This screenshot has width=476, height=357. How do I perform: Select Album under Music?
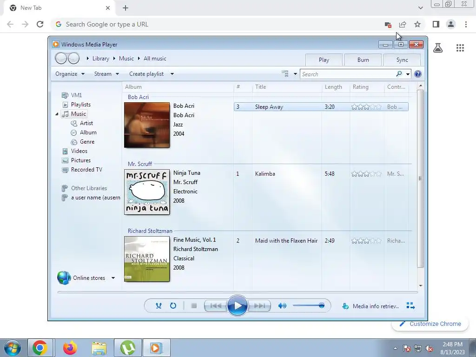click(88, 132)
